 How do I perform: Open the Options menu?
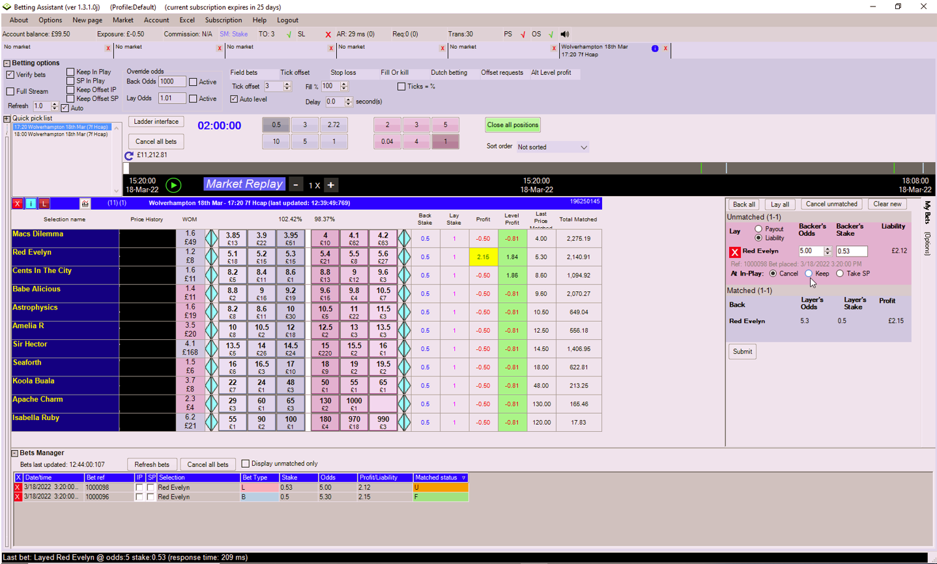[50, 20]
